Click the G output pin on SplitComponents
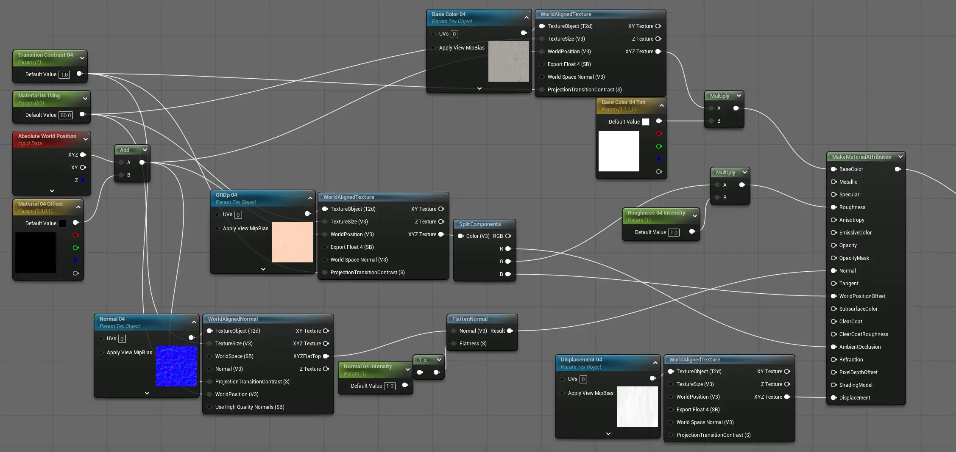 508,262
